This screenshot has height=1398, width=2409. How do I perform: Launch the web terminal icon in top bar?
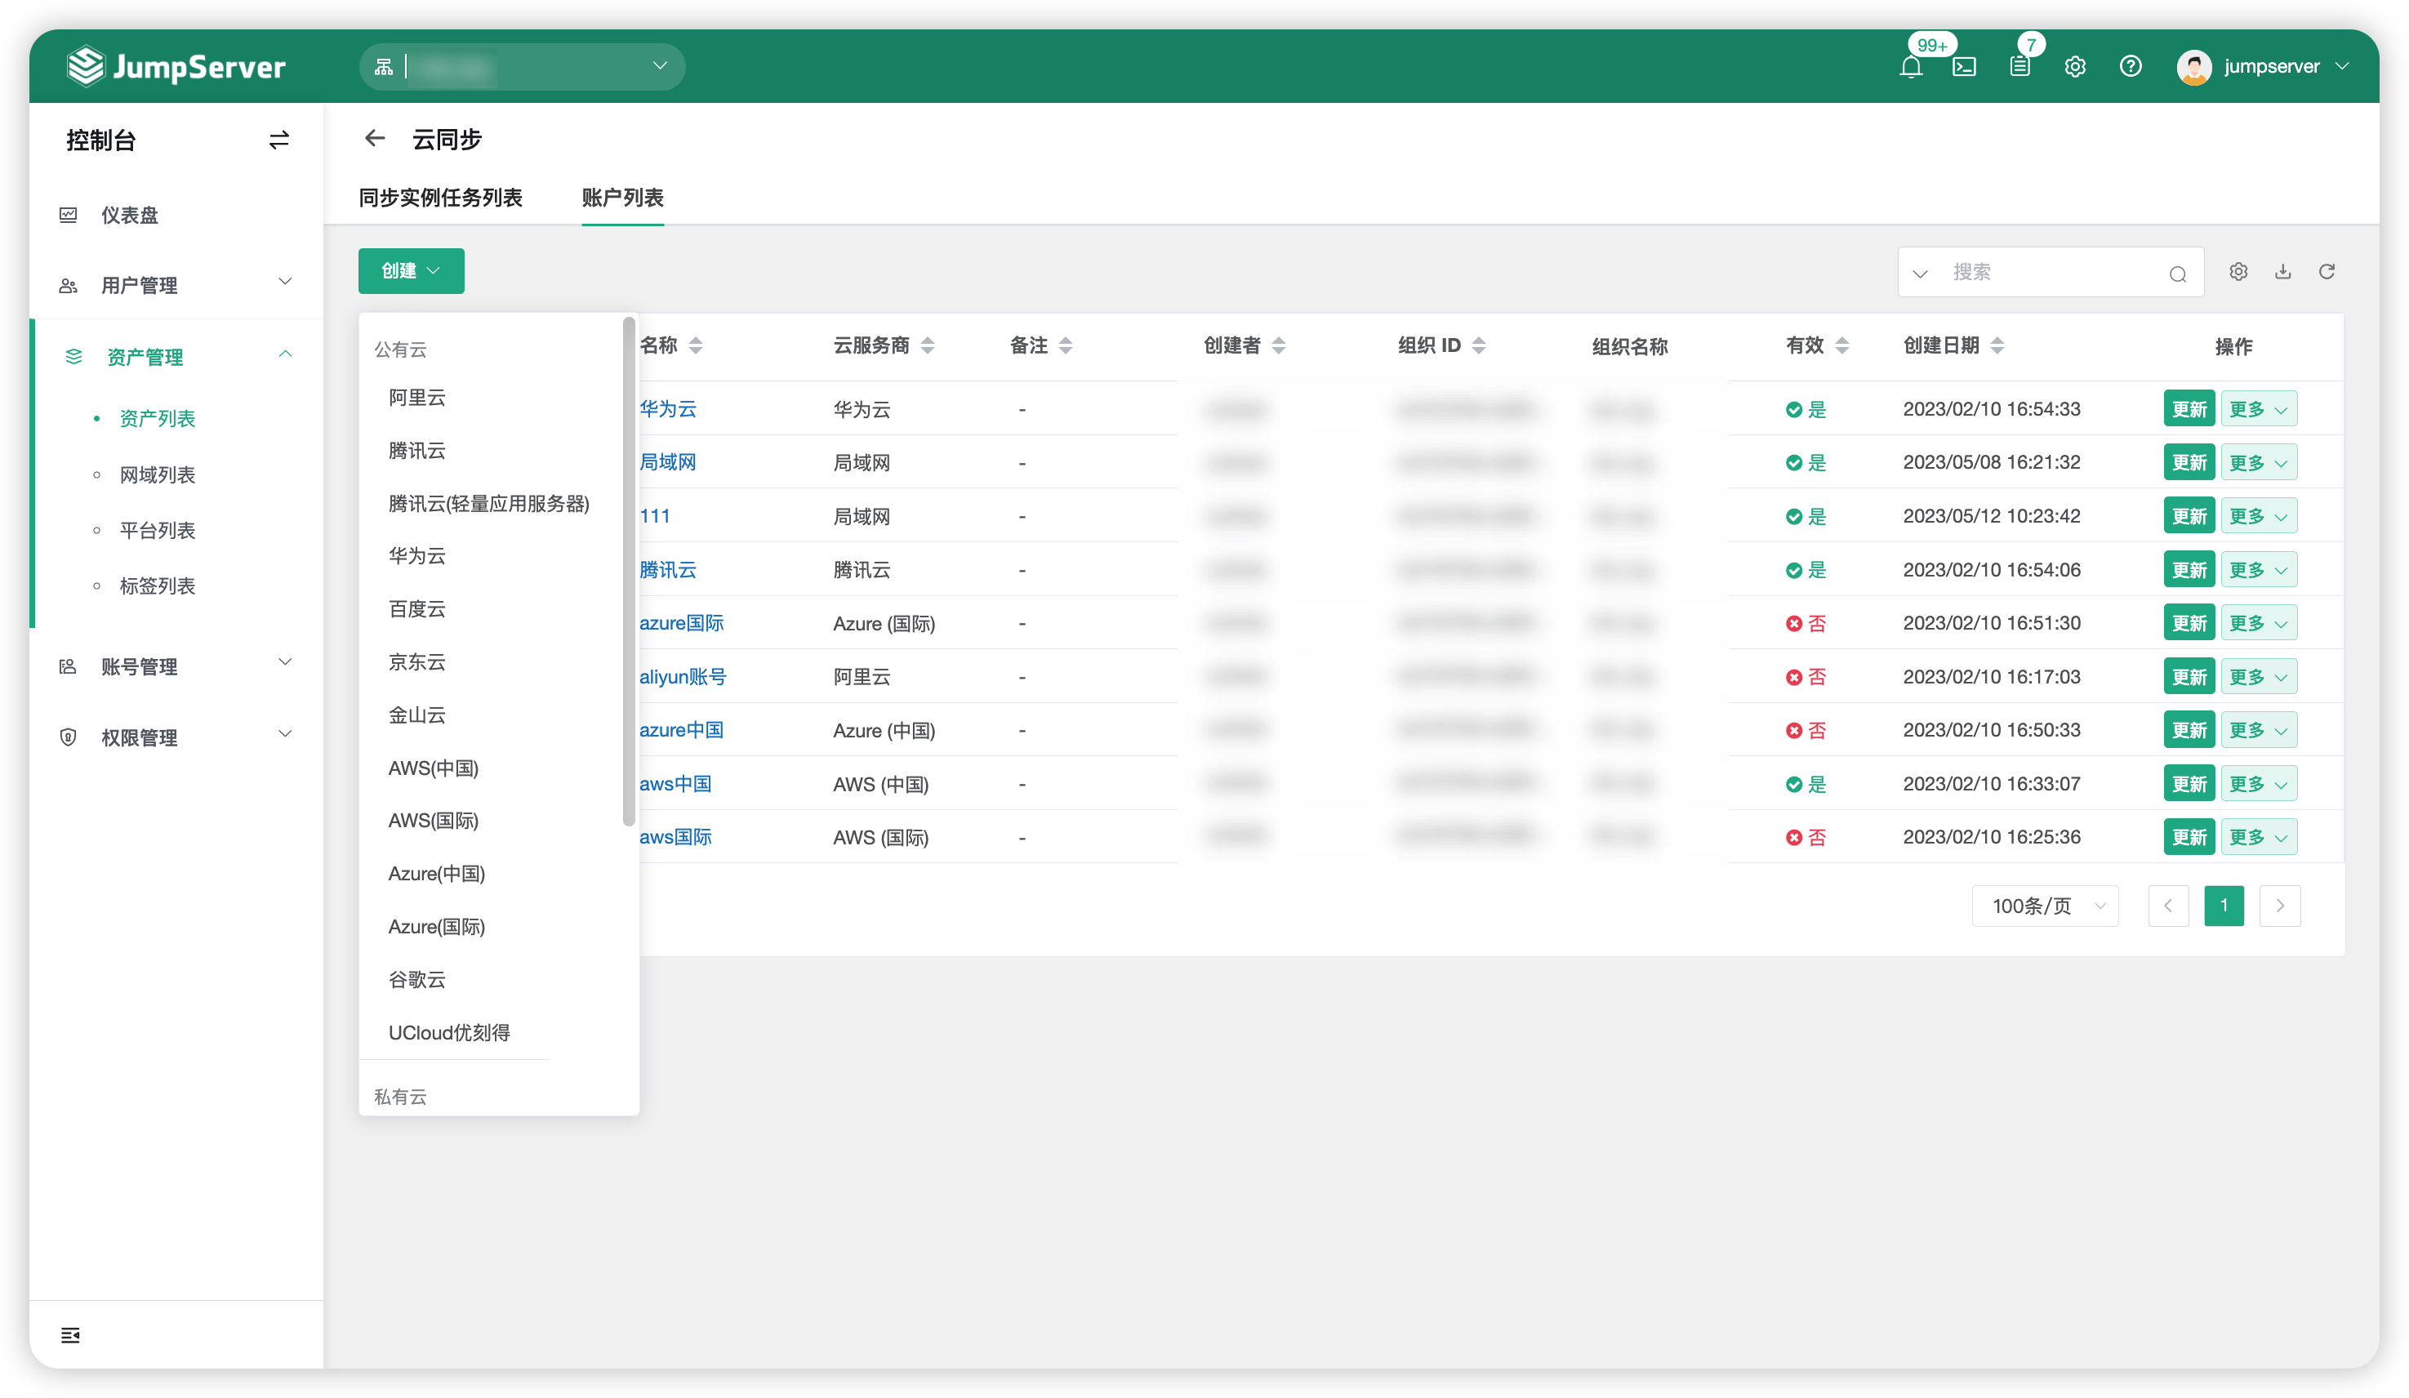click(1966, 66)
